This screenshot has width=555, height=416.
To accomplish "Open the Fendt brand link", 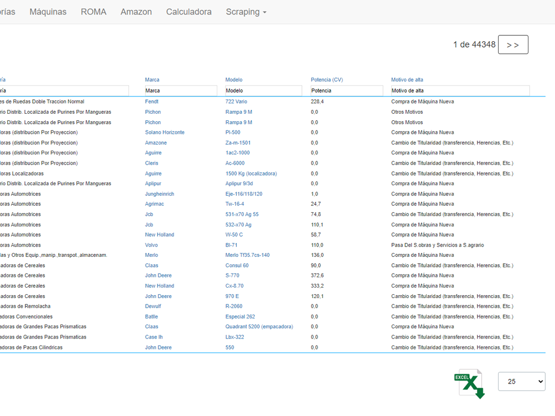I will [152, 101].
